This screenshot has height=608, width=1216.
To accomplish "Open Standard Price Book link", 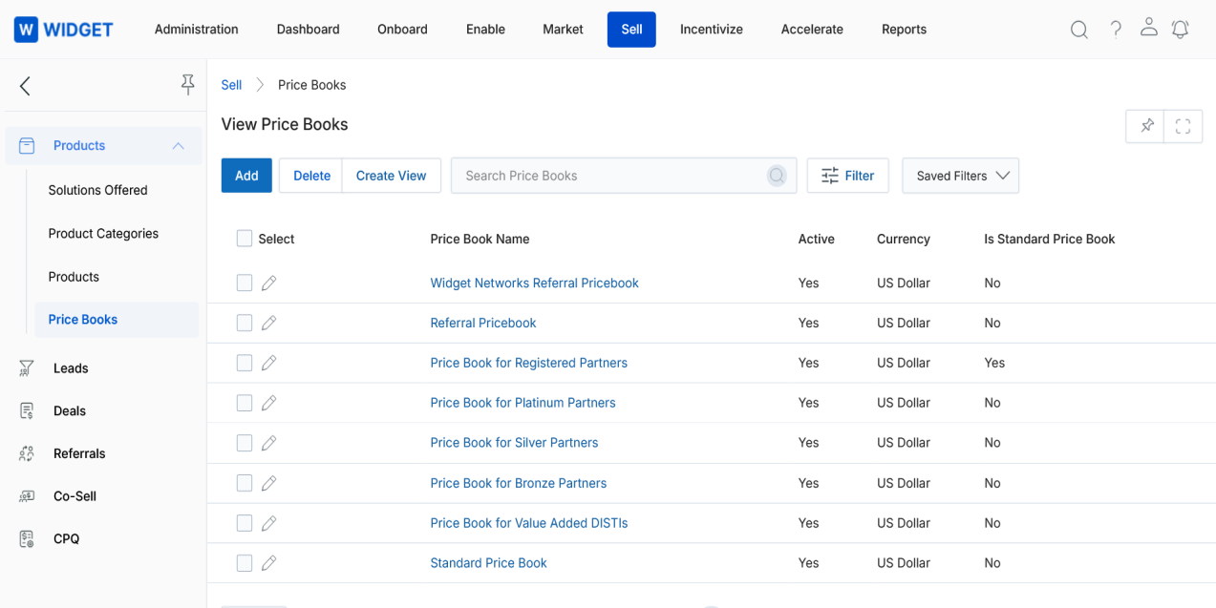I will point(488,563).
